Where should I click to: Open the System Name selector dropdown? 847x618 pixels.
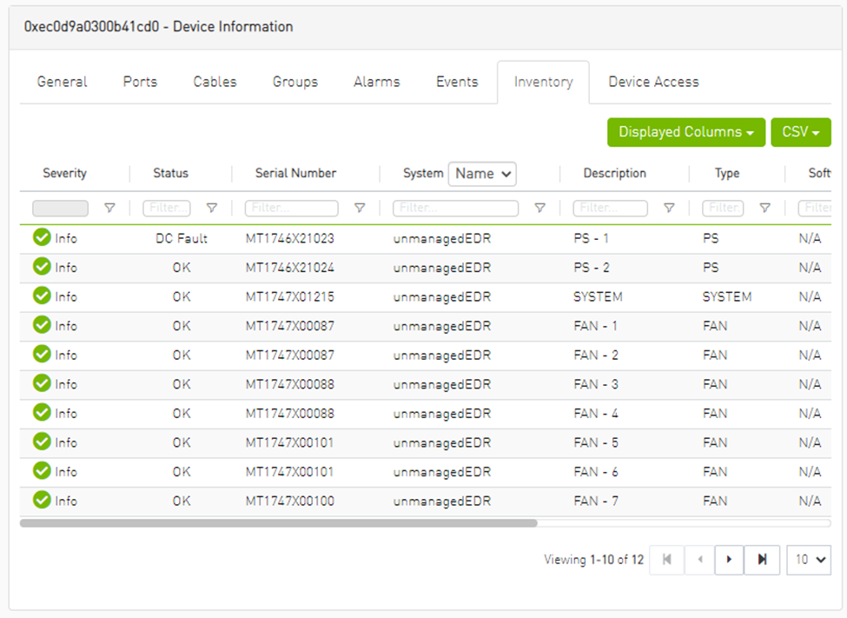[482, 174]
